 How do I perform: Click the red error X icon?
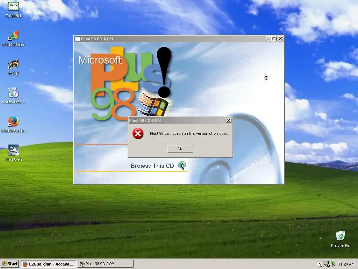click(138, 133)
